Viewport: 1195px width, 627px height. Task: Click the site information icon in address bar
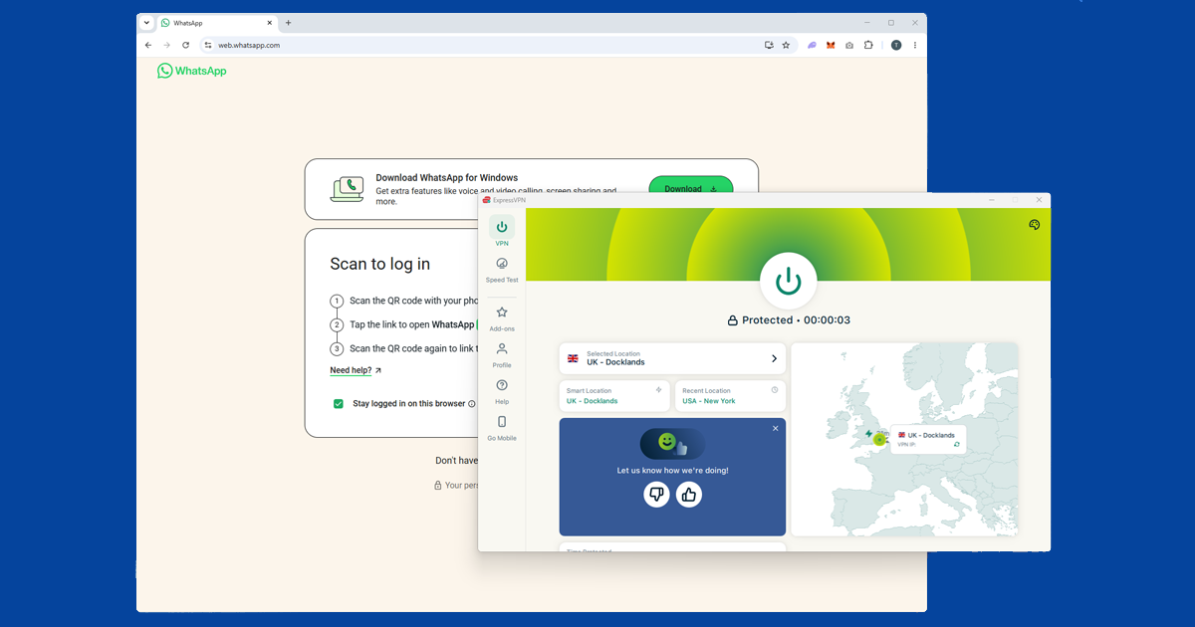(x=208, y=45)
